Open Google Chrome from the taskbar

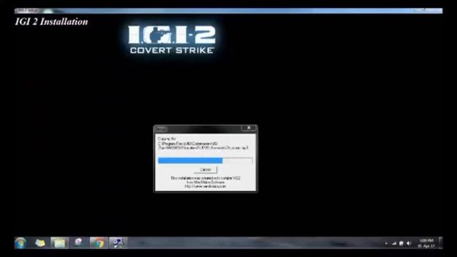click(x=99, y=243)
